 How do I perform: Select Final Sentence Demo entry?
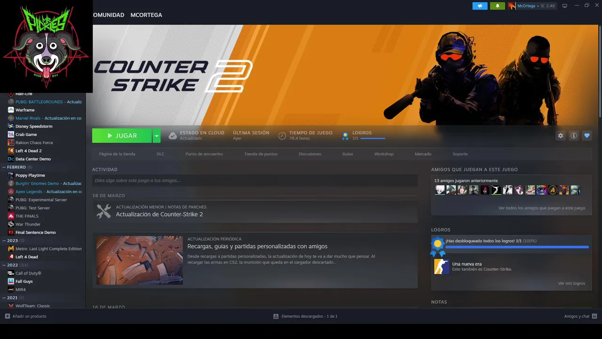point(36,232)
